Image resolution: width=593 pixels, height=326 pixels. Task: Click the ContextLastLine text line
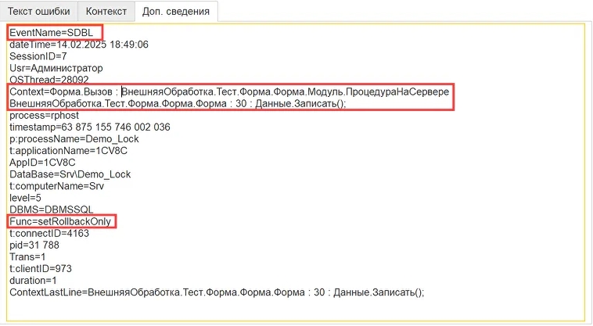(216, 292)
